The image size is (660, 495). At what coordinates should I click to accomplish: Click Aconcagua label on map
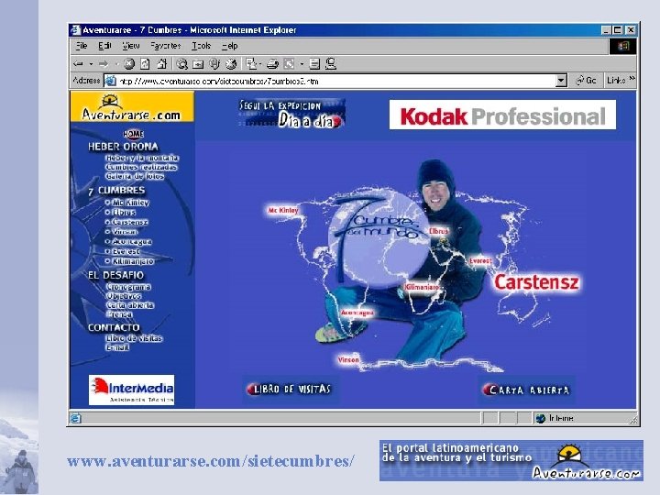coord(357,313)
